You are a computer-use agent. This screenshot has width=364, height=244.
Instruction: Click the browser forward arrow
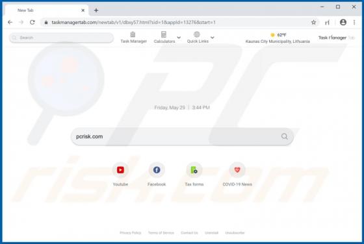(x=21, y=22)
